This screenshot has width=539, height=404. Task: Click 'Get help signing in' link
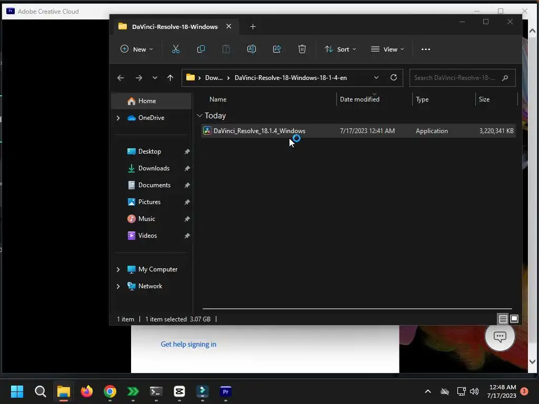188,344
